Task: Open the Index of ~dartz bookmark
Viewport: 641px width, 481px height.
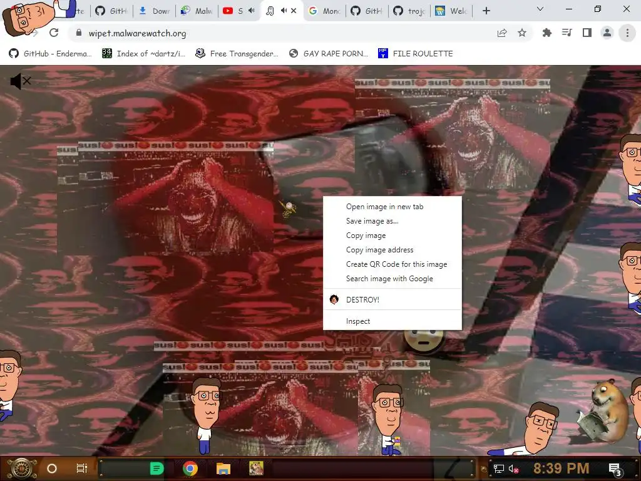Action: pyautogui.click(x=143, y=54)
